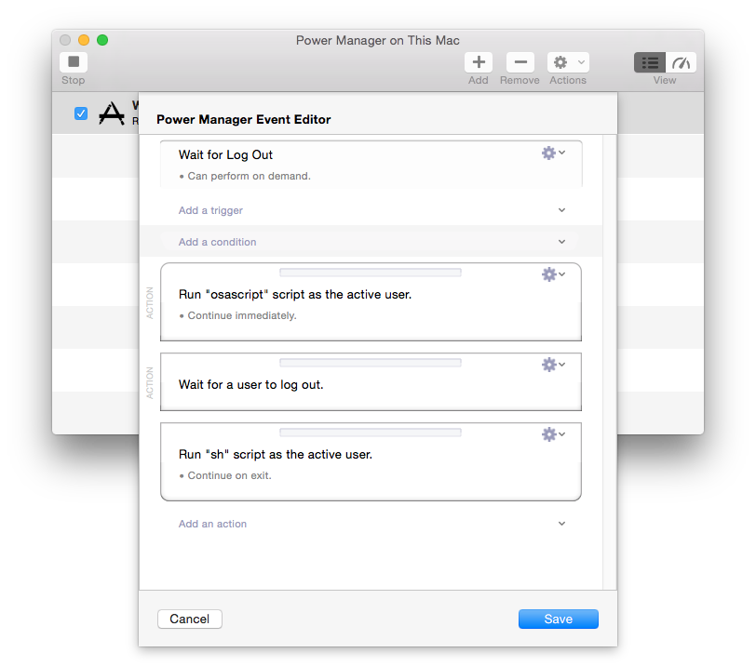Expand the Add an action chevron

click(561, 524)
